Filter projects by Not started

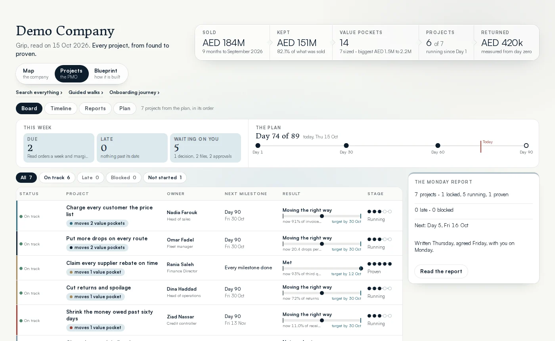[165, 178]
